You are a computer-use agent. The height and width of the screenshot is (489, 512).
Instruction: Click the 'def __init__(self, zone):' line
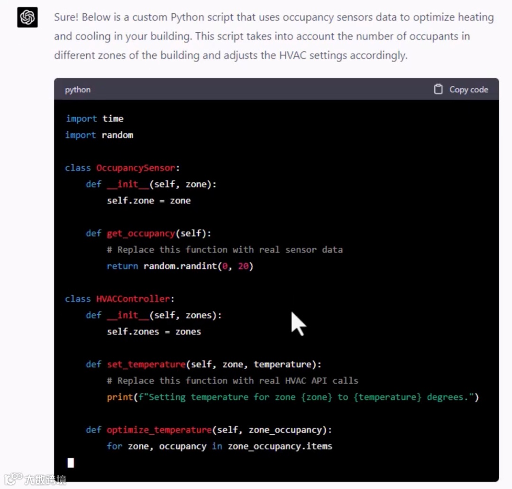(x=151, y=184)
